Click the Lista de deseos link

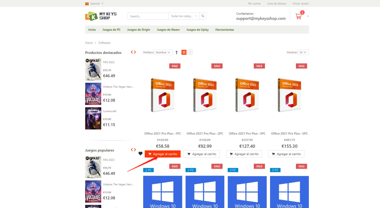277,4
